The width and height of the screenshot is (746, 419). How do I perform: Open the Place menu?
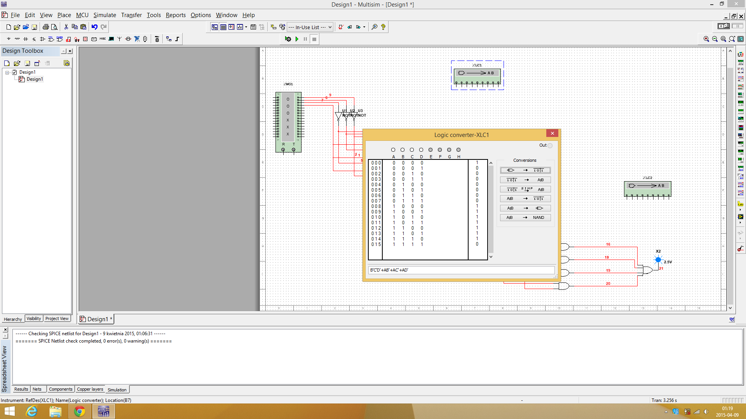(x=64, y=15)
